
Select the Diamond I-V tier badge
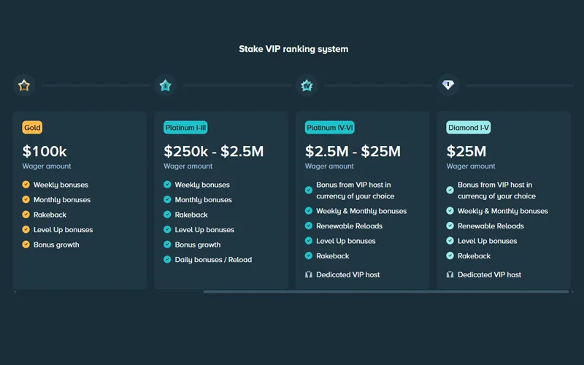point(469,128)
